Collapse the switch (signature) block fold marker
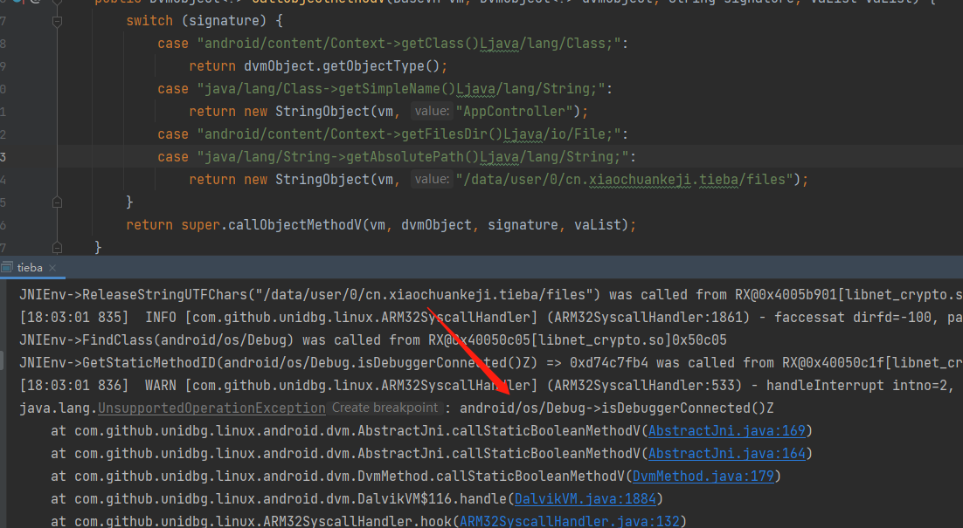The width and height of the screenshot is (963, 528). click(x=57, y=22)
